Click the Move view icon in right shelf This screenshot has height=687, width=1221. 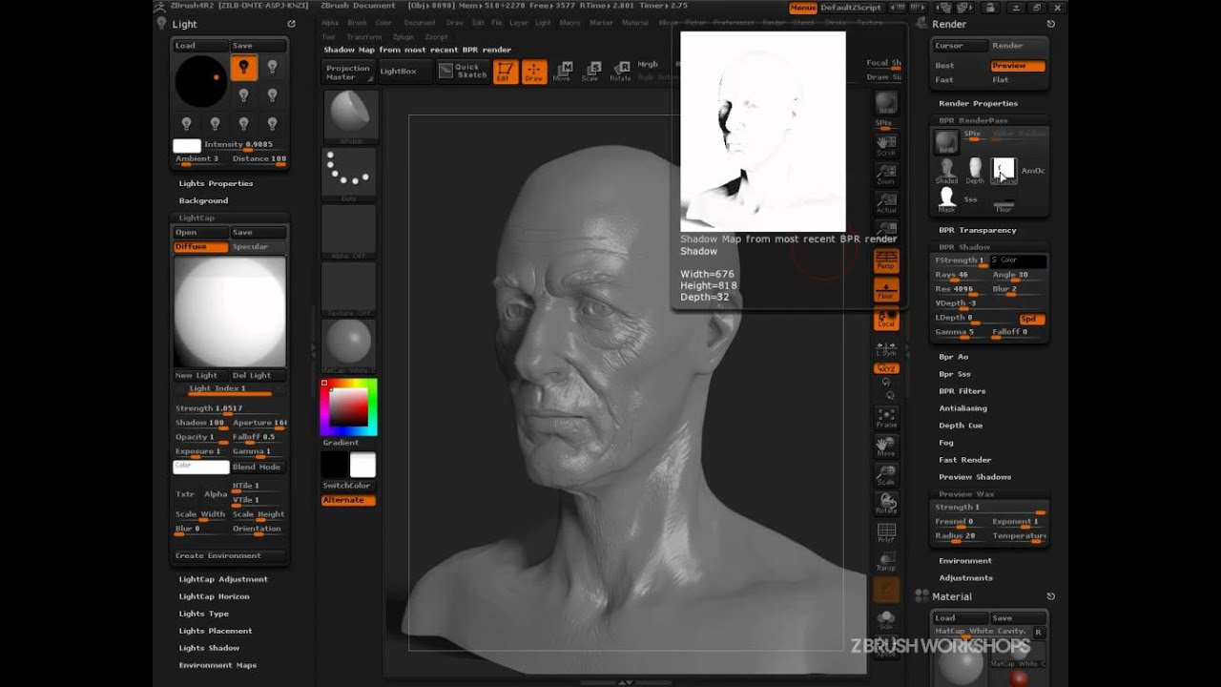coord(886,446)
